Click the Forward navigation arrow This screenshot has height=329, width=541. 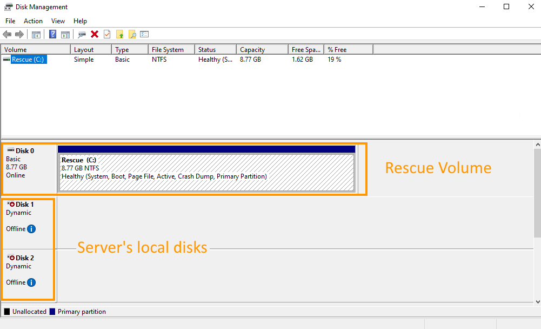click(x=19, y=34)
